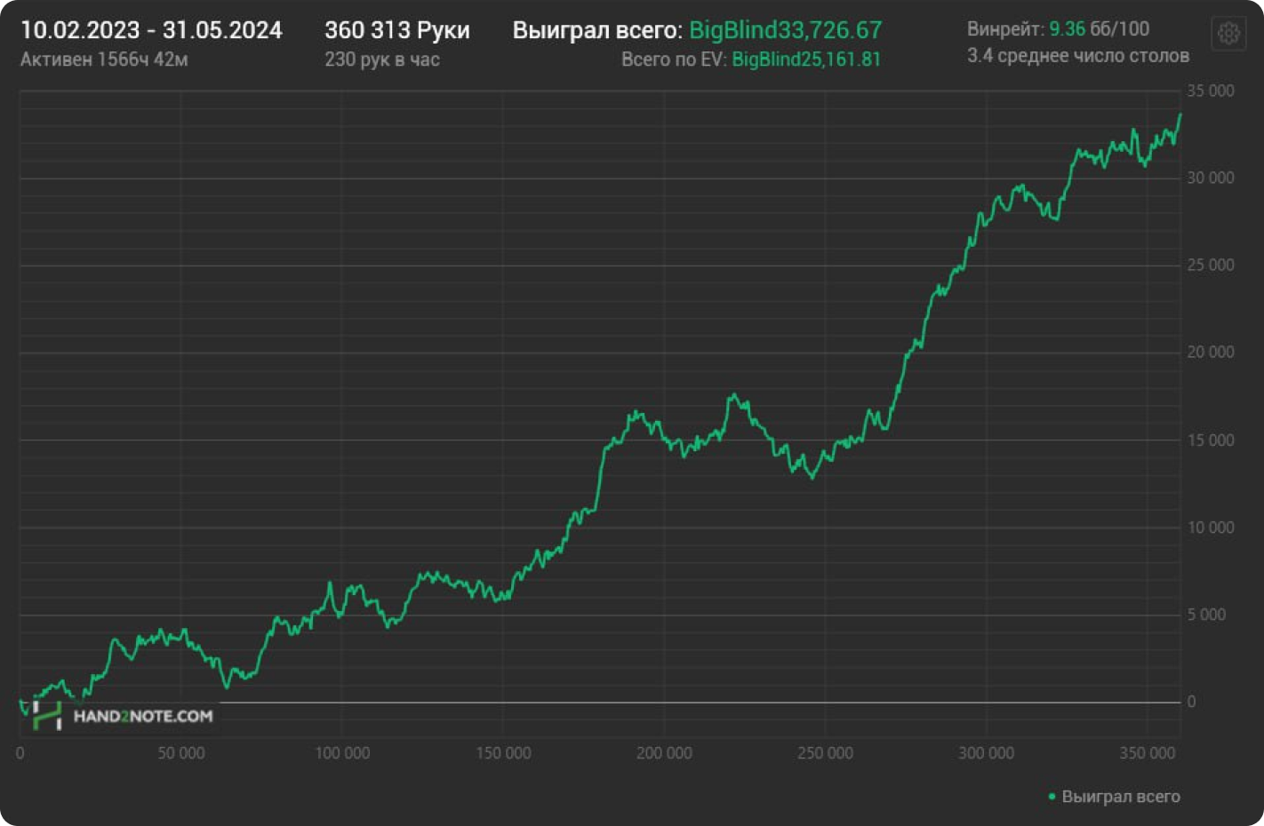The image size is (1264, 826).
Task: Click the 5 000 label on the vertical axis
Action: 1206,615
